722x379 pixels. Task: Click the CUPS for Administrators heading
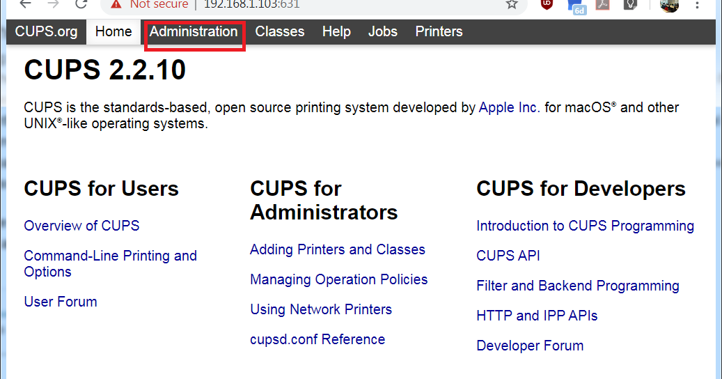(x=324, y=201)
